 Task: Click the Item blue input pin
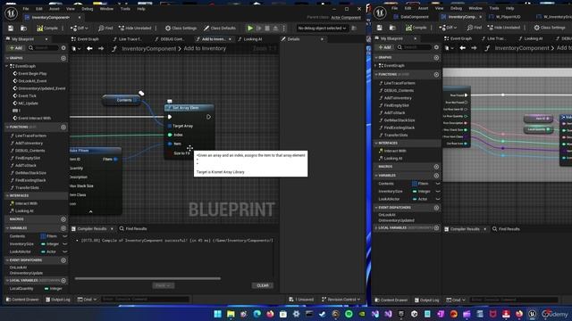(170, 144)
